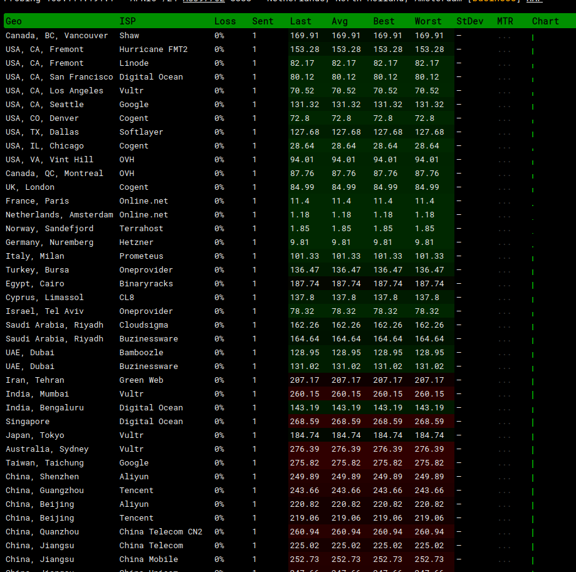Click the India, Bengaluru location

pos(45,407)
